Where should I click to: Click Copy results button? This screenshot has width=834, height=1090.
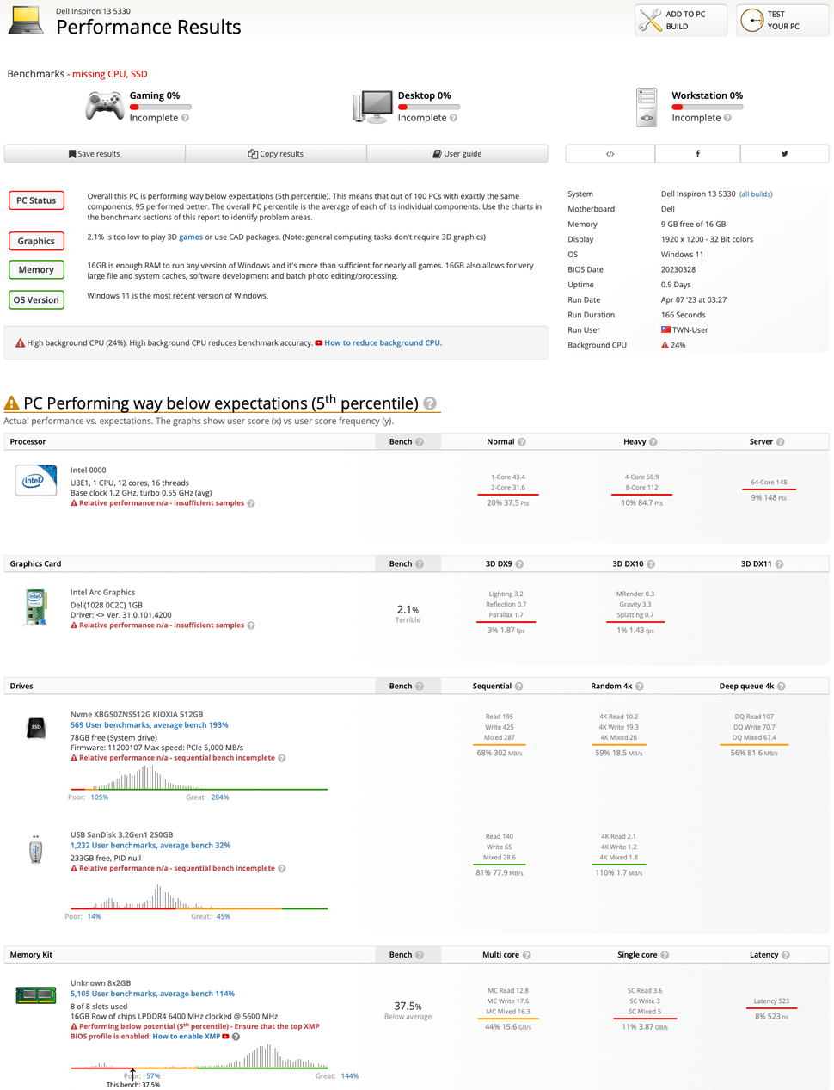(x=276, y=154)
